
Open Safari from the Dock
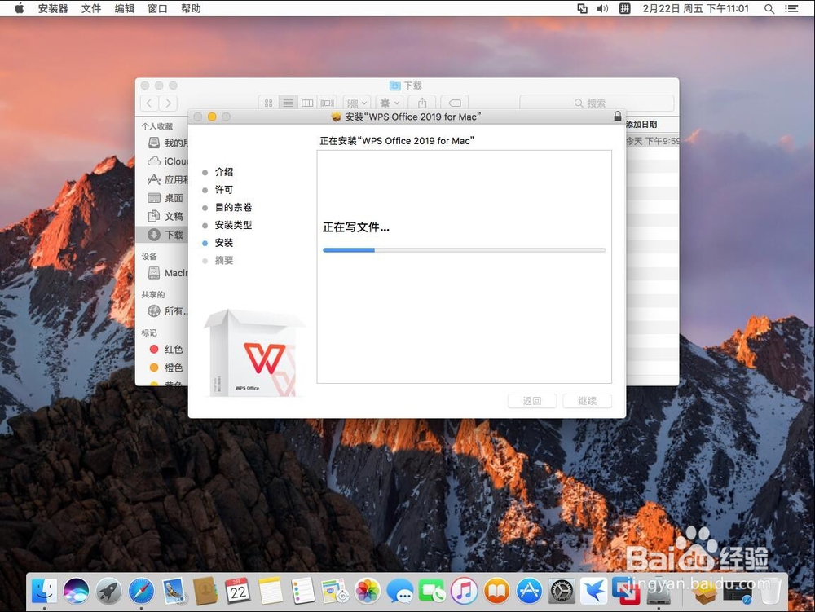click(x=141, y=591)
